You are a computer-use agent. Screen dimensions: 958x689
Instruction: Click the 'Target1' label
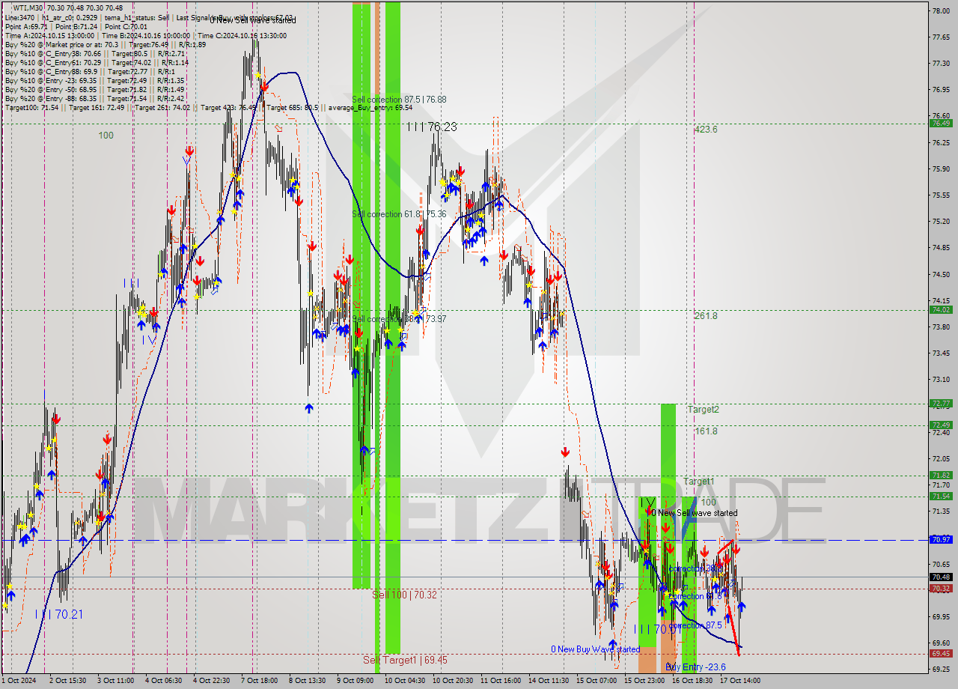[x=698, y=482]
